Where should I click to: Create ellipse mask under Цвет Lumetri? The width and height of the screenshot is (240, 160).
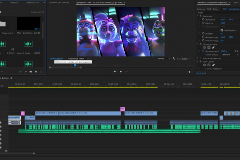coord(205,65)
